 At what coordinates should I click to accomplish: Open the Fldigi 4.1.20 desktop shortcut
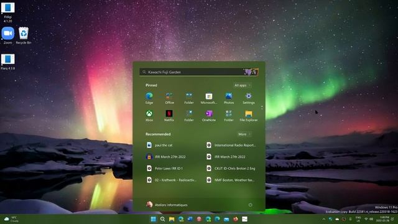click(x=8, y=12)
